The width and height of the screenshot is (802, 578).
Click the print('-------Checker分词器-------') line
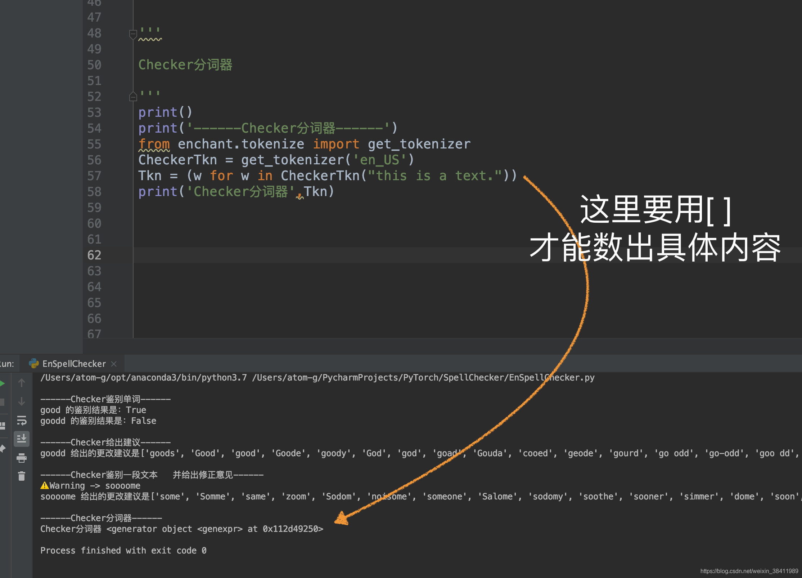[x=268, y=128]
